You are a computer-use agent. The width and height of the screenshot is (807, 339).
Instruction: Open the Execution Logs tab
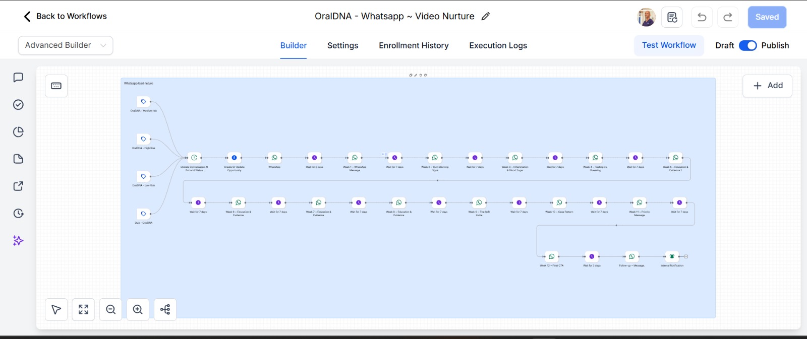(x=498, y=45)
